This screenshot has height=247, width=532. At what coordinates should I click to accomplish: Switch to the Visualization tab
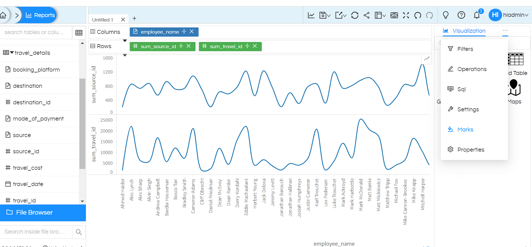469,31
